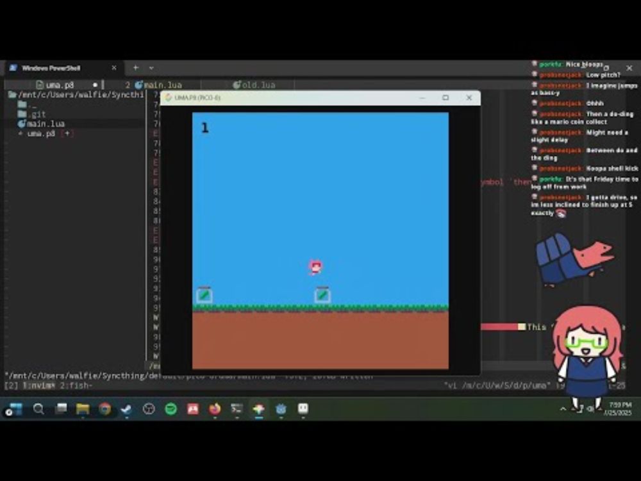Switch to the main.lua buffer tab
The height and width of the screenshot is (481, 641).
(x=158, y=85)
